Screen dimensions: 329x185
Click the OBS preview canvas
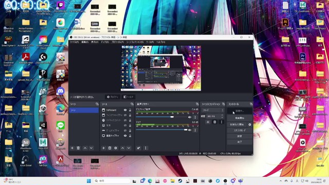(161, 68)
